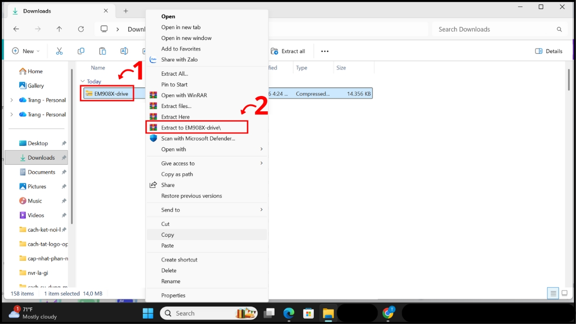
Task: Open See more three-dots toolbar menu
Action: [x=325, y=51]
